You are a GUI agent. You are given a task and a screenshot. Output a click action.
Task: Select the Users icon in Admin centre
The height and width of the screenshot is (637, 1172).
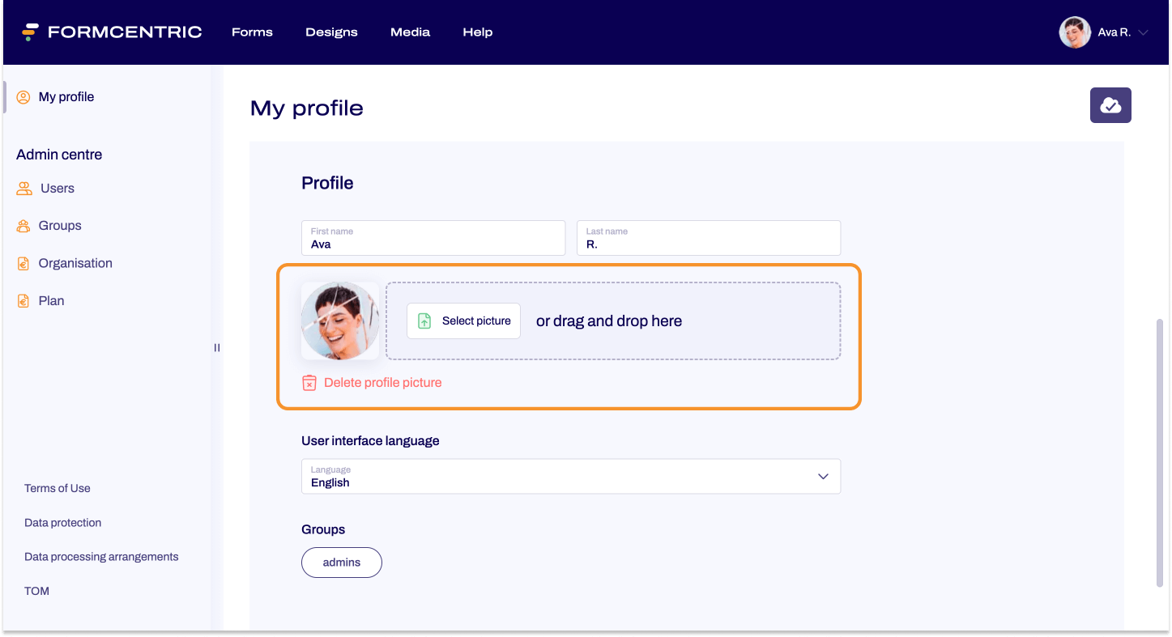click(x=22, y=188)
